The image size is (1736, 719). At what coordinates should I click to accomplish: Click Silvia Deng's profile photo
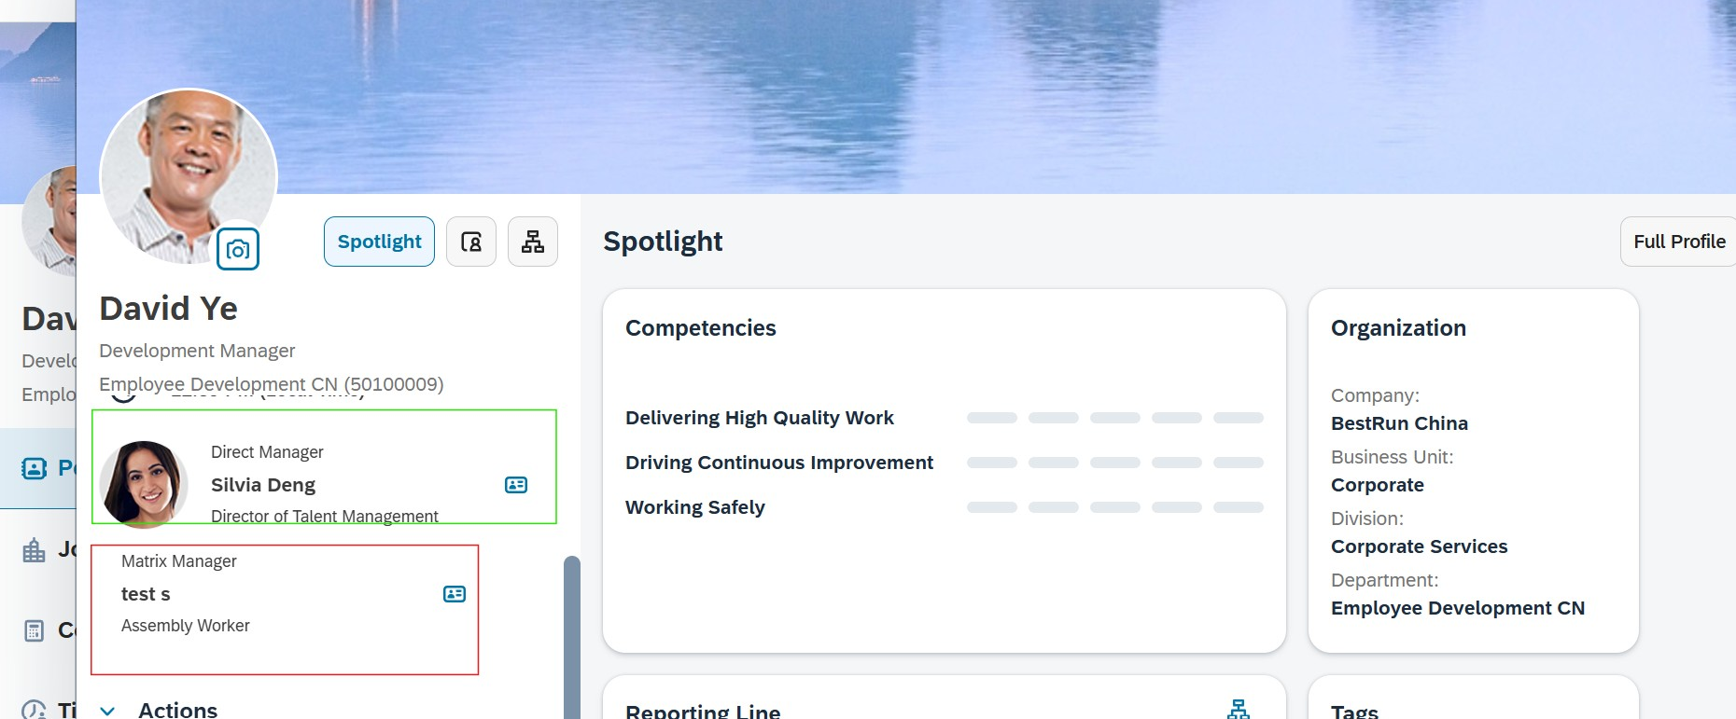144,483
